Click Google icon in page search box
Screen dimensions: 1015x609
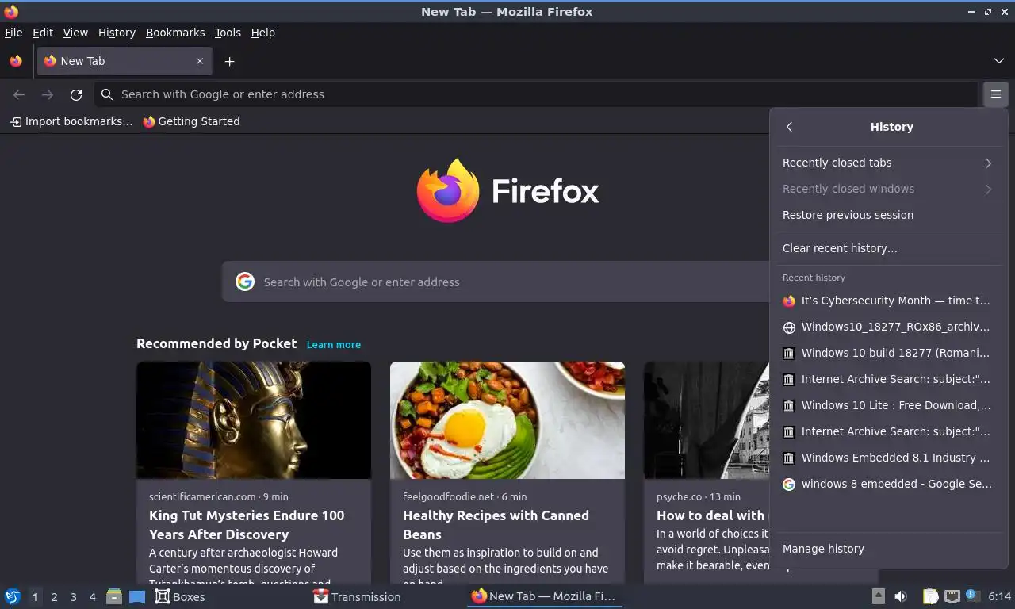(245, 282)
